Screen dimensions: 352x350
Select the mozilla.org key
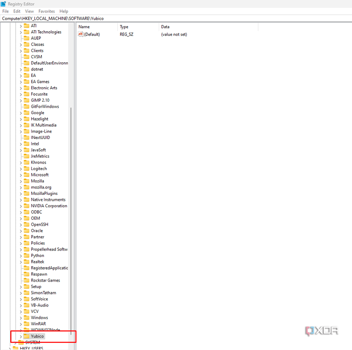click(x=41, y=187)
